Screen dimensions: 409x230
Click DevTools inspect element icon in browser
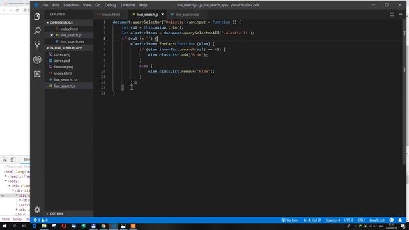pos(5,160)
